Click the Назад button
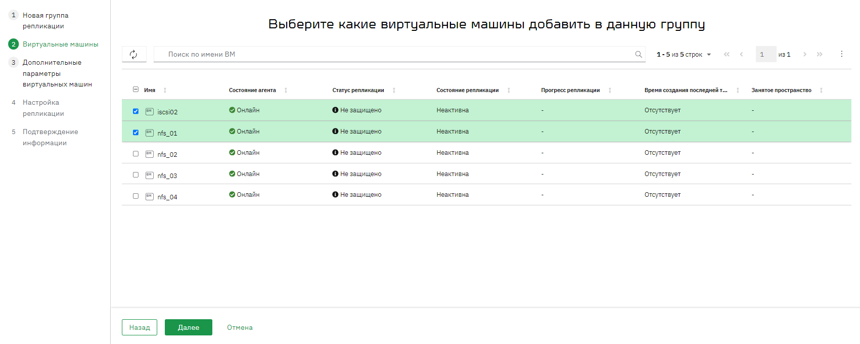This screenshot has height=344, width=860. [140, 327]
